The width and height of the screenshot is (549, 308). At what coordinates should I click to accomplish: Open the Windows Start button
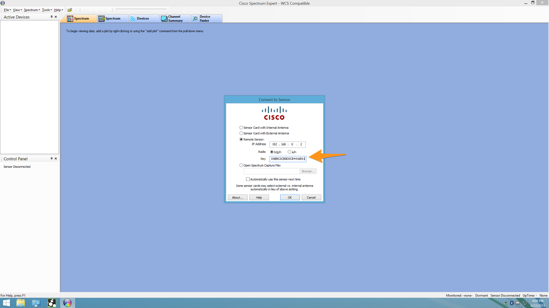6,303
